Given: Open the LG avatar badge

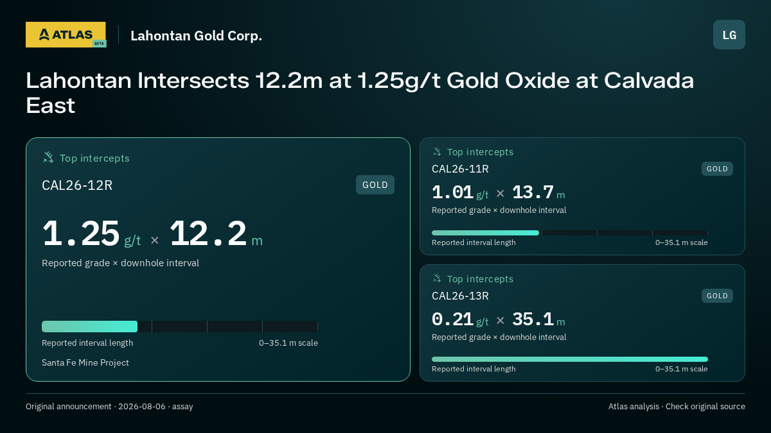Looking at the screenshot, I should [x=729, y=35].
